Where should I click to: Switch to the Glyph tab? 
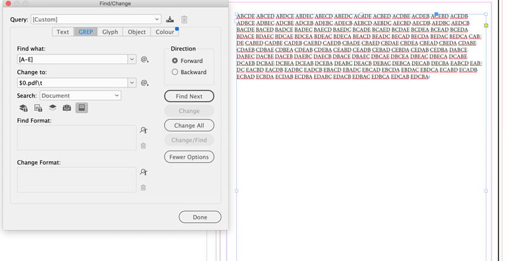(110, 32)
